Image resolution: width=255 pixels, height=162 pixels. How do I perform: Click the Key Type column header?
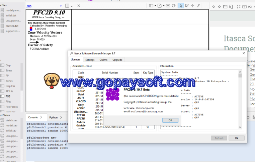pyautogui.click(x=148, y=73)
